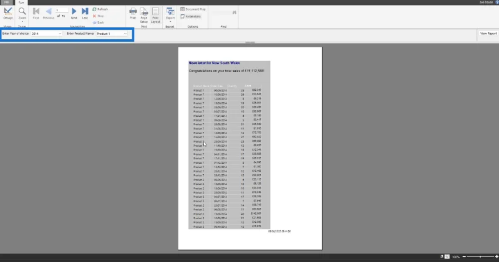Open the Product Name dropdown
The height and width of the screenshot is (262, 499).
[x=112, y=34]
